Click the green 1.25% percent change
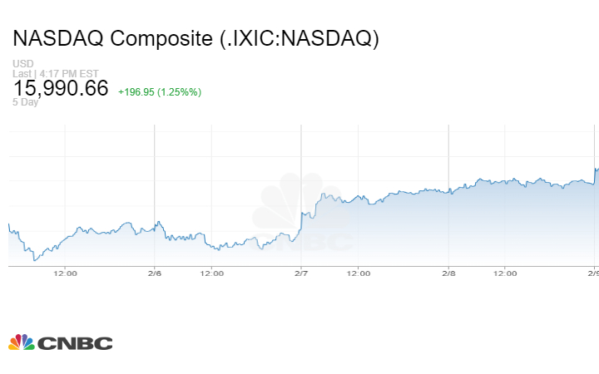Image resolution: width=599 pixels, height=374 pixels. pyautogui.click(x=183, y=91)
